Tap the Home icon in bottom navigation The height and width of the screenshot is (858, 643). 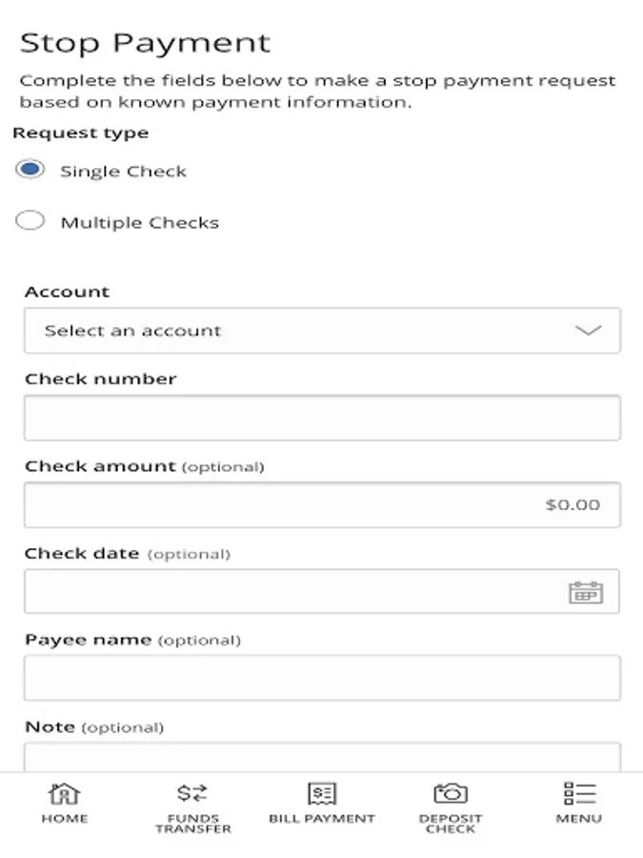[x=64, y=793]
